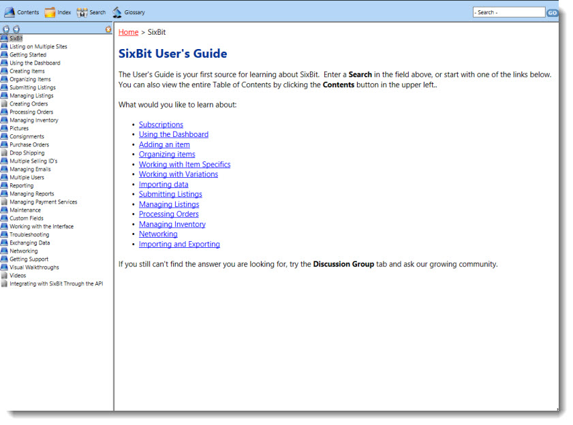This screenshot has width=573, height=425.
Task: Follow the Home breadcrumb link
Action: [128, 32]
